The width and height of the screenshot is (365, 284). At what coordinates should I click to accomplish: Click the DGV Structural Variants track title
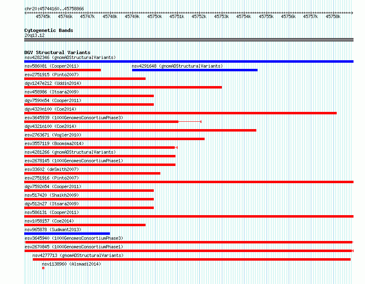point(57,52)
